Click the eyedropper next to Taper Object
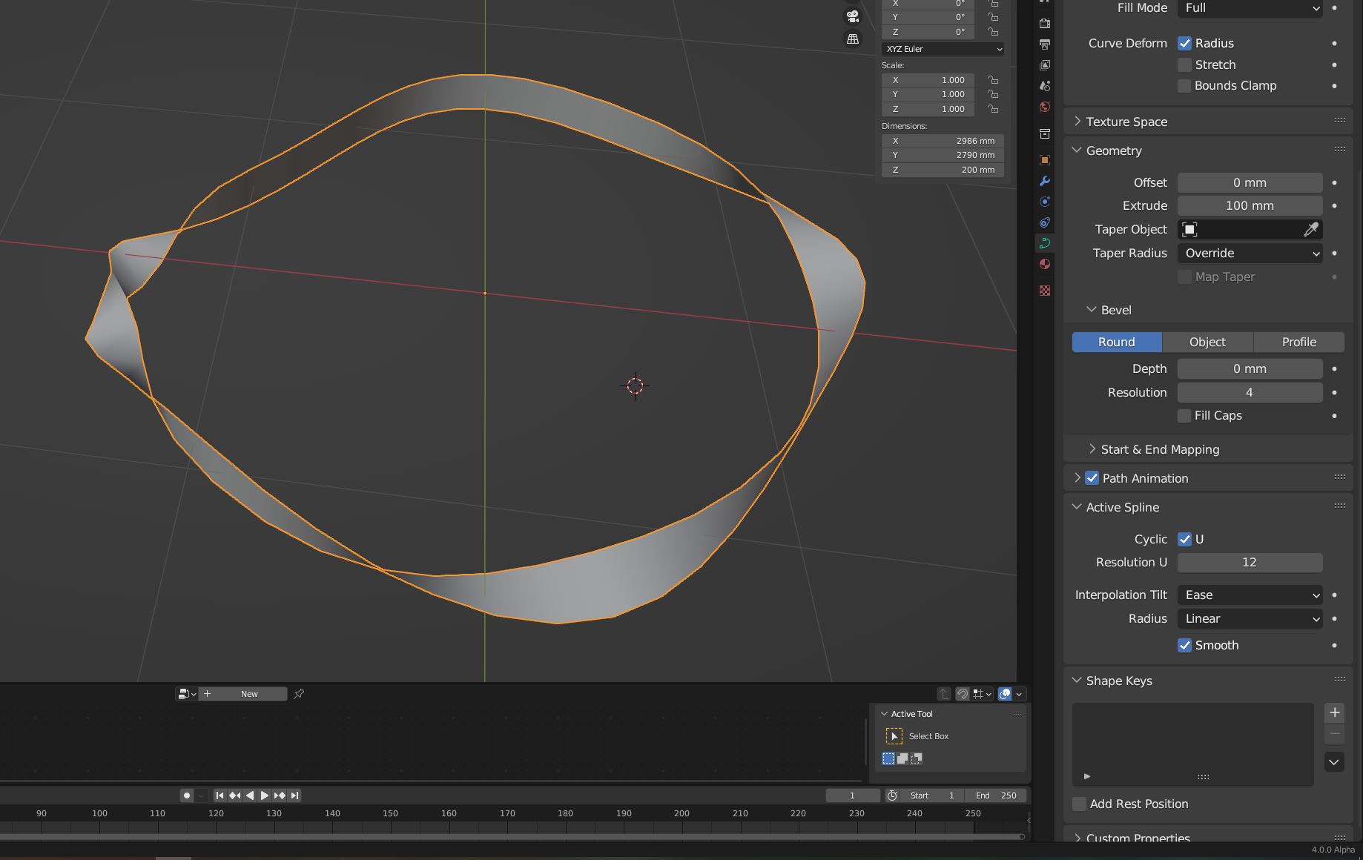This screenshot has width=1363, height=860. click(x=1311, y=230)
